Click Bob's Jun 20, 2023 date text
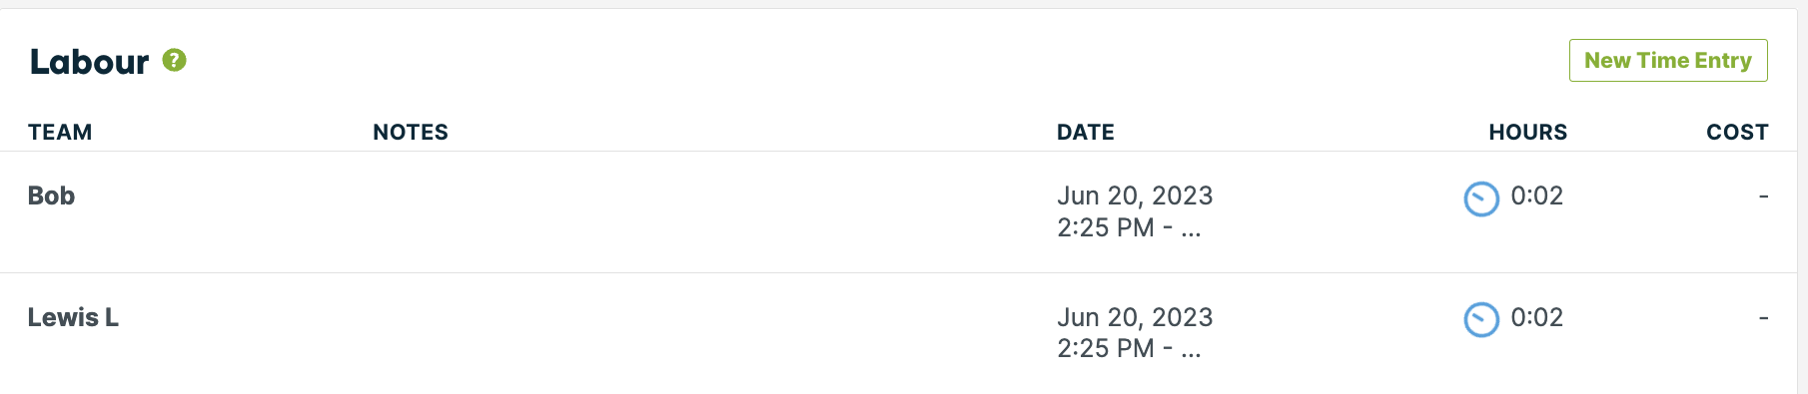The height and width of the screenshot is (394, 1808). [x=1135, y=196]
